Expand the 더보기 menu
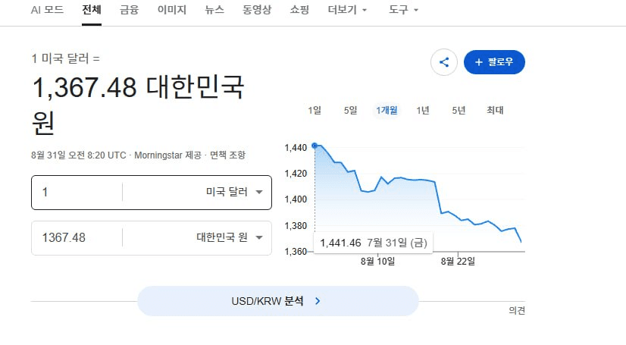The width and height of the screenshot is (626, 345). [x=347, y=10]
